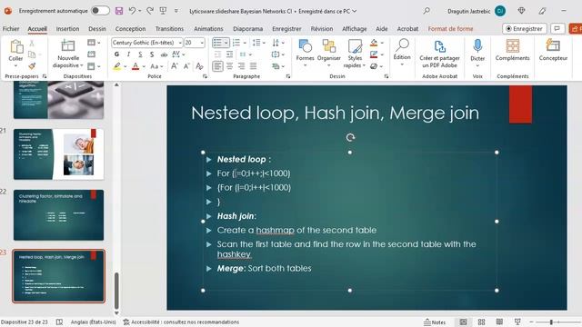Switch to the Conception tab
The height and width of the screenshot is (327, 582).
130,28
